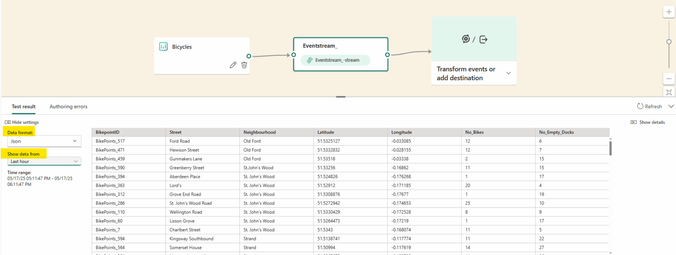Click the zoom slider handle

(x=669, y=42)
